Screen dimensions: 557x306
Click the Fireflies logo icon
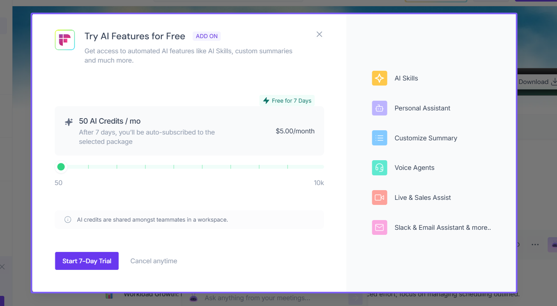click(x=65, y=40)
